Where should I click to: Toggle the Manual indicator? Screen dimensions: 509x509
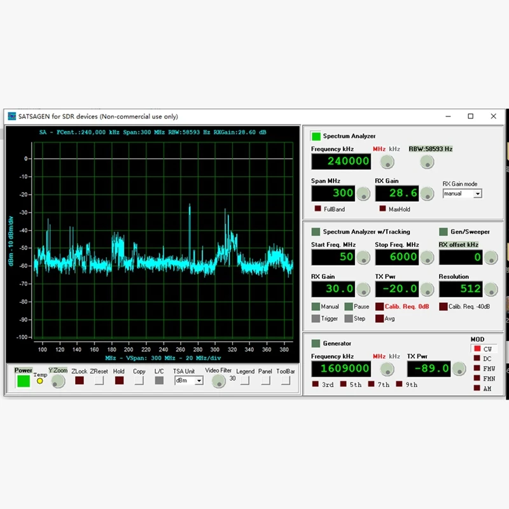point(316,307)
